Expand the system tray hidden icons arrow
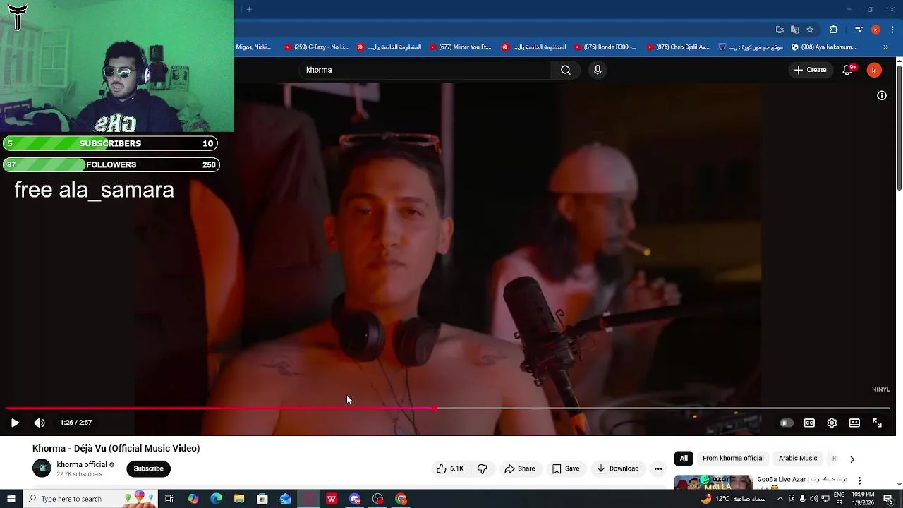Image resolution: width=903 pixels, height=508 pixels. (x=780, y=499)
